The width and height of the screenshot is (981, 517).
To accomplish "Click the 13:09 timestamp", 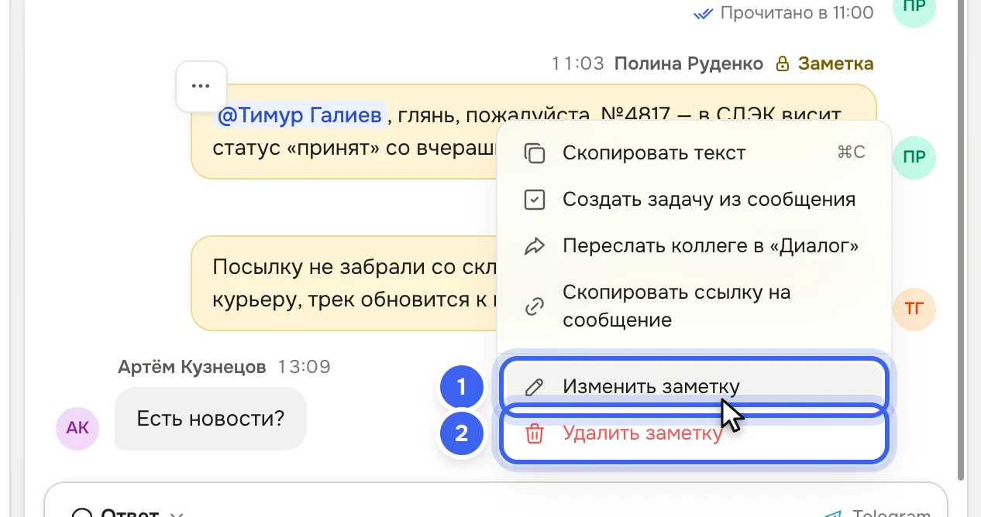I will [305, 366].
